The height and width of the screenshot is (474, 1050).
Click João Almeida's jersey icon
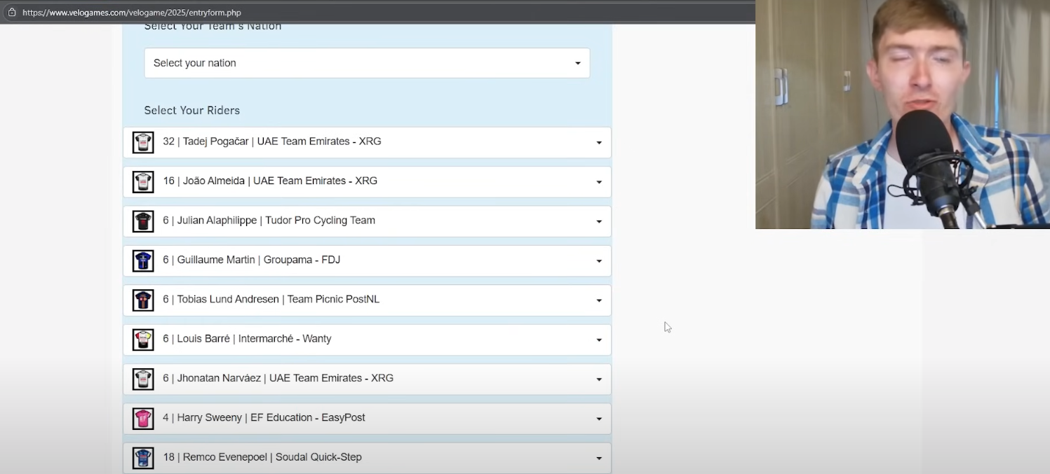pos(143,182)
